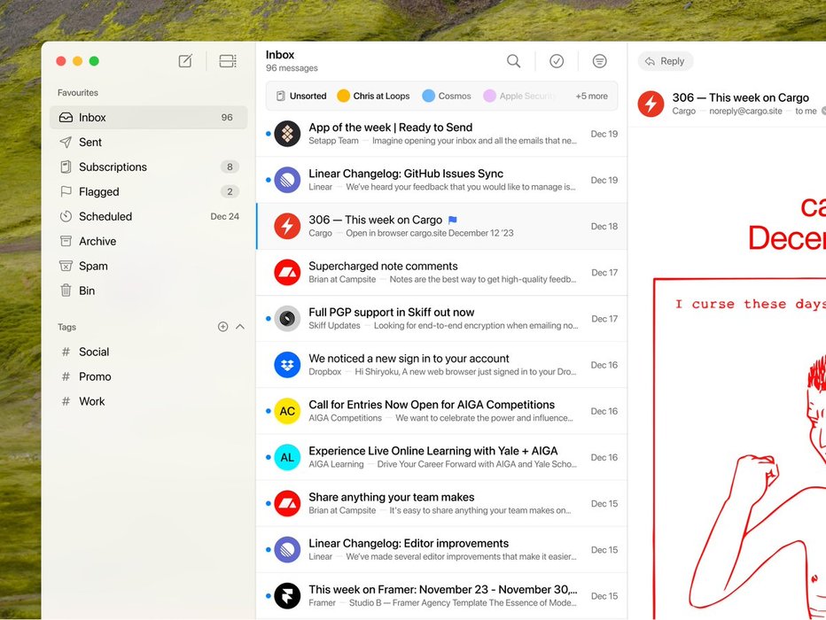Viewport: 826px width, 620px height.
Task: Open 'Full PGP support in Skiff out now' email
Action: (x=441, y=319)
